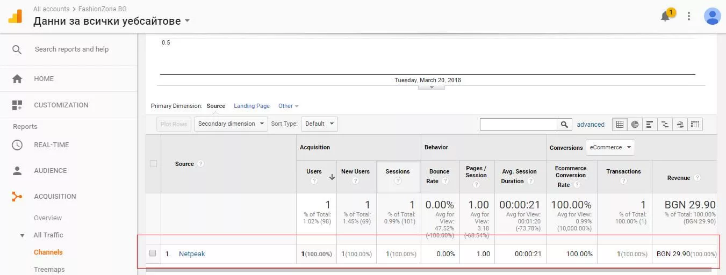Collapse the All Traffic tree arrow

[x=23, y=235]
